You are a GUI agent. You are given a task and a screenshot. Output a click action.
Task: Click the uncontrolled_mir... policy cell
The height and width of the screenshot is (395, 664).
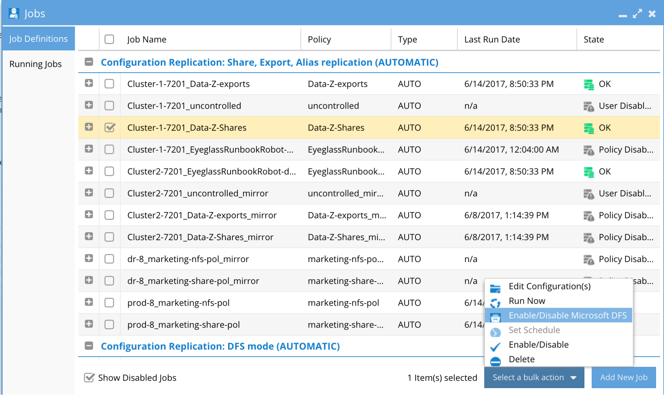[345, 193]
